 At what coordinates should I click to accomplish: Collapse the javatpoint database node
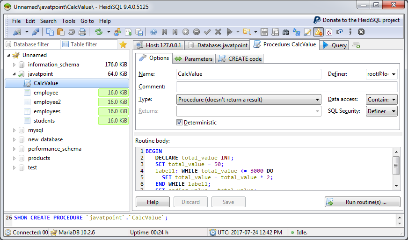click(15, 74)
